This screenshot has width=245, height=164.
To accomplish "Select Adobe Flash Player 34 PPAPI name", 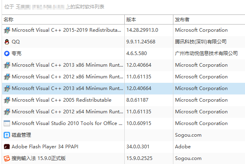I will [45, 146].
